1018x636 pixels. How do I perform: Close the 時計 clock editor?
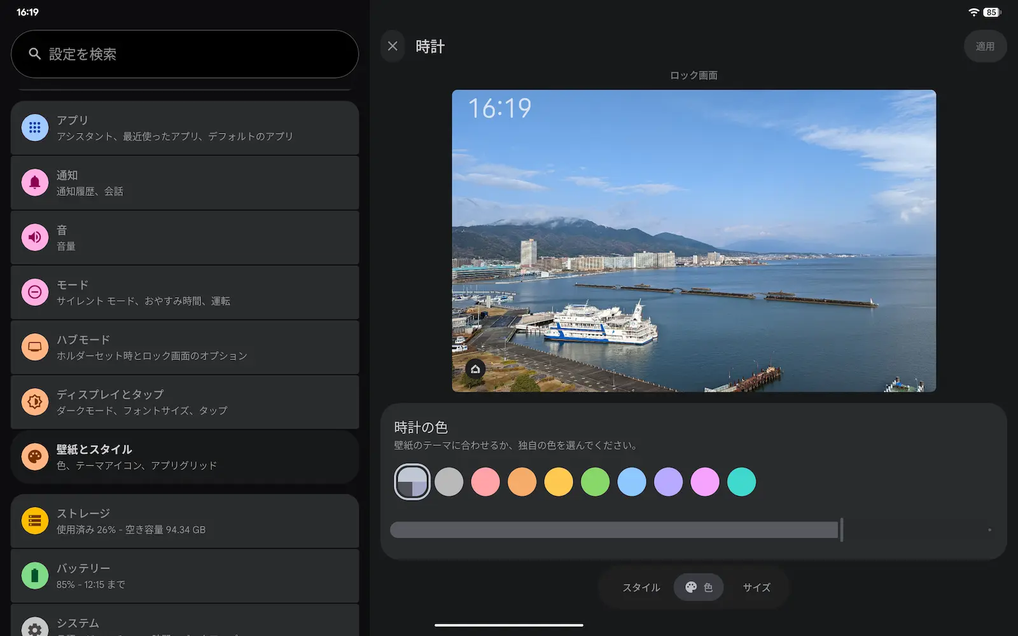point(393,46)
